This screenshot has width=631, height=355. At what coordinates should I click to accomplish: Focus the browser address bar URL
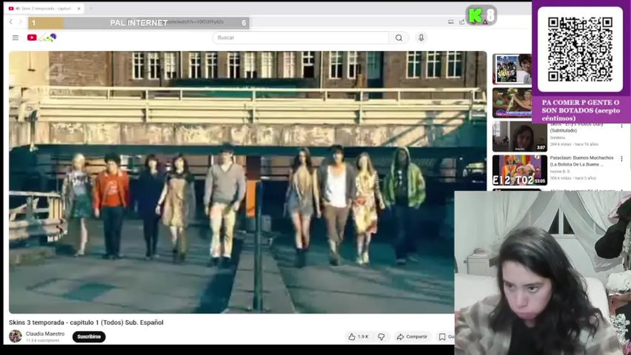(x=195, y=22)
